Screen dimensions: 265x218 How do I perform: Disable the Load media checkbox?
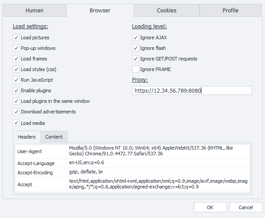pyautogui.click(x=16, y=123)
